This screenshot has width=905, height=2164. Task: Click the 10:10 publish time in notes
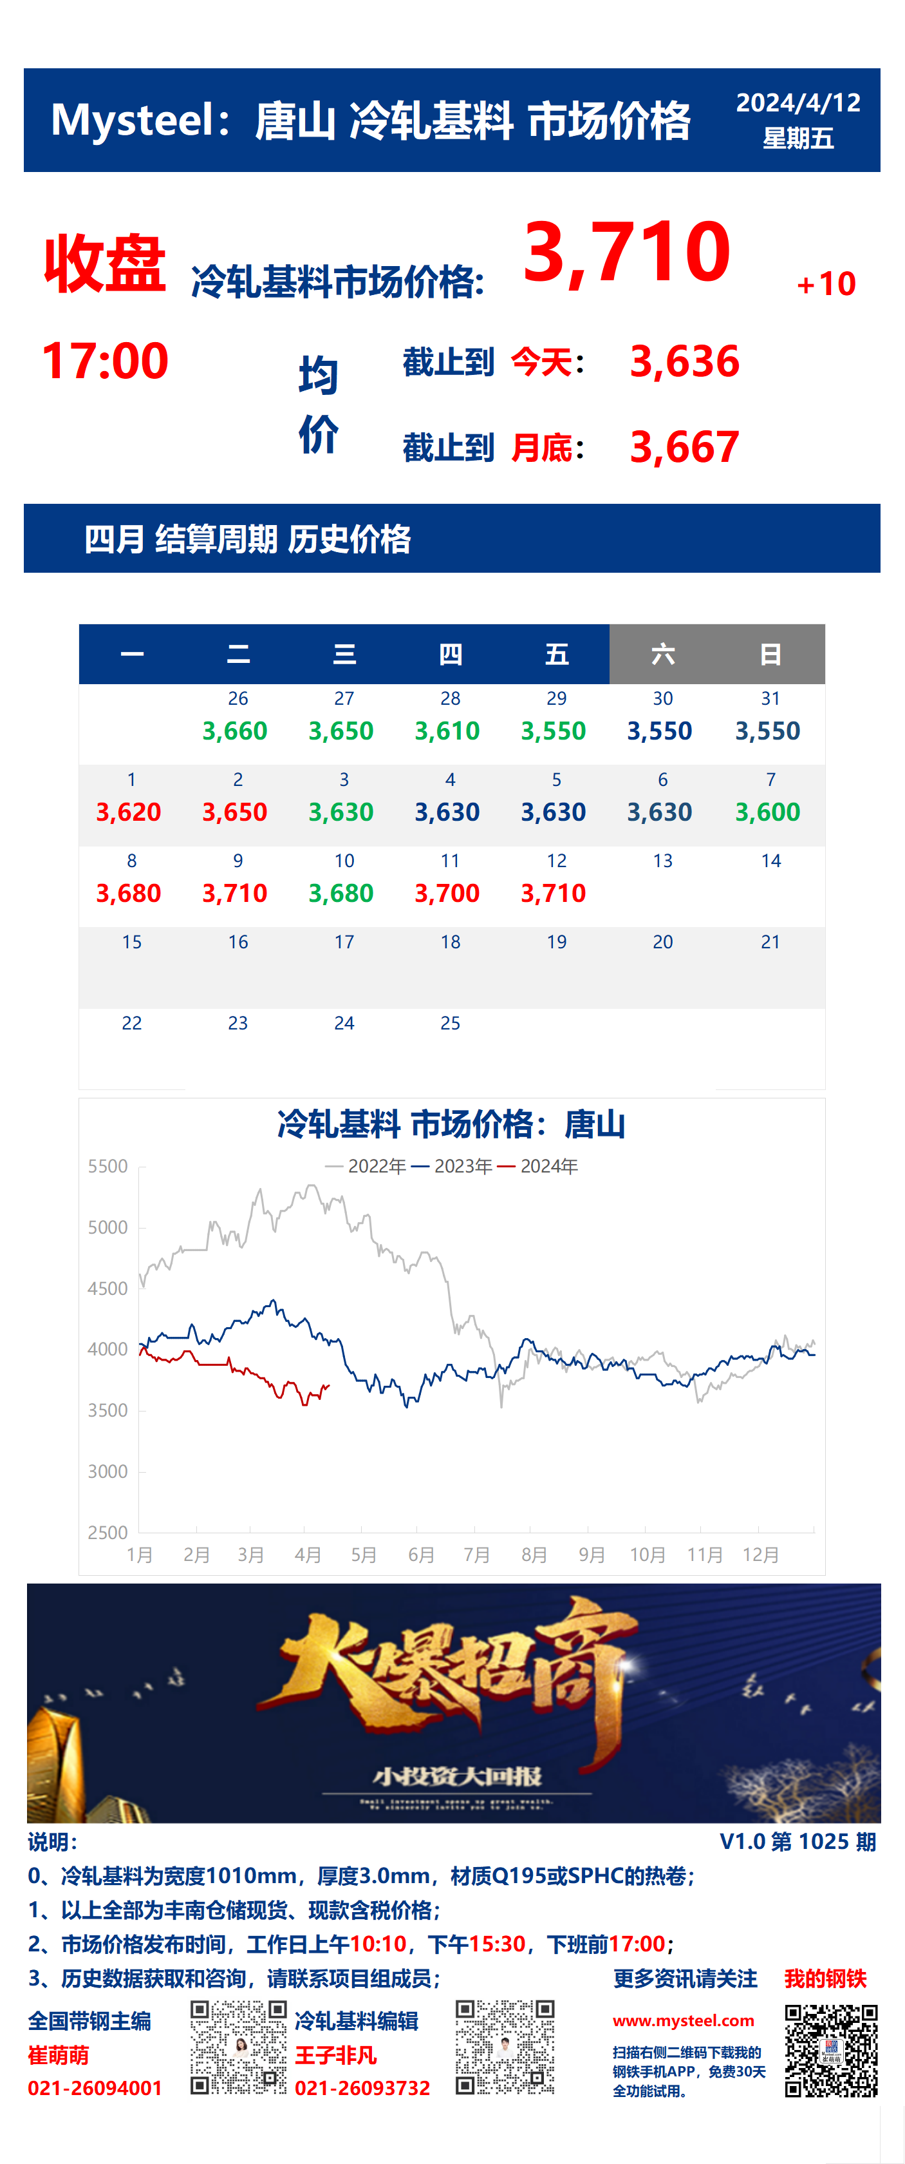378,1944
